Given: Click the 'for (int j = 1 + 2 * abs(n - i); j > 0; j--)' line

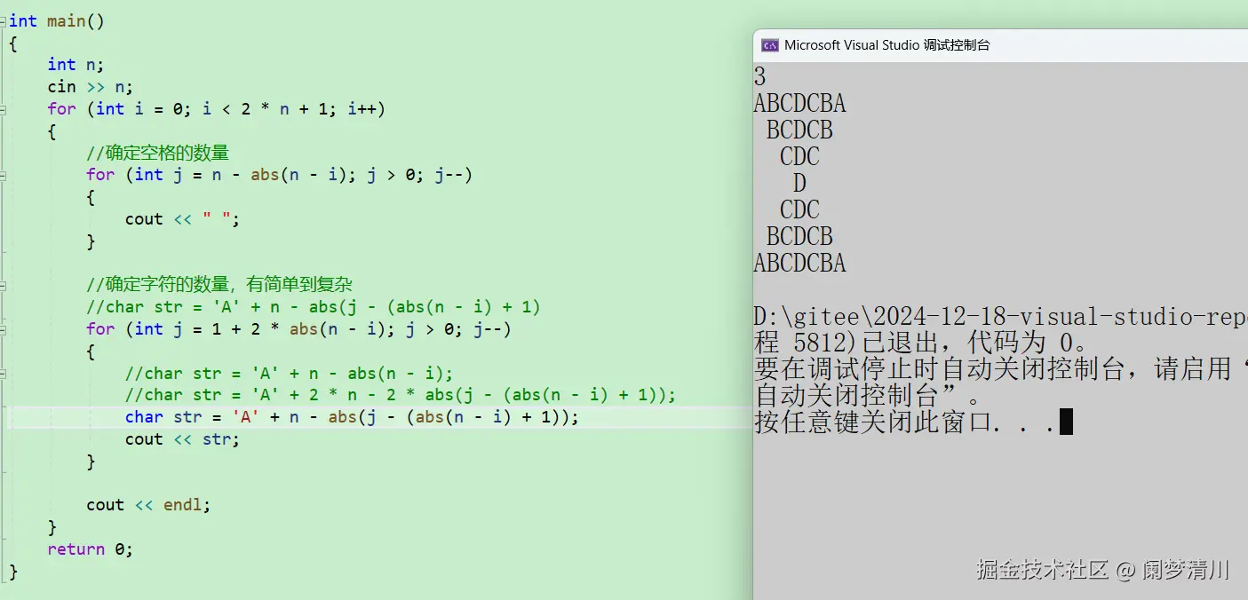Looking at the screenshot, I should pos(298,329).
